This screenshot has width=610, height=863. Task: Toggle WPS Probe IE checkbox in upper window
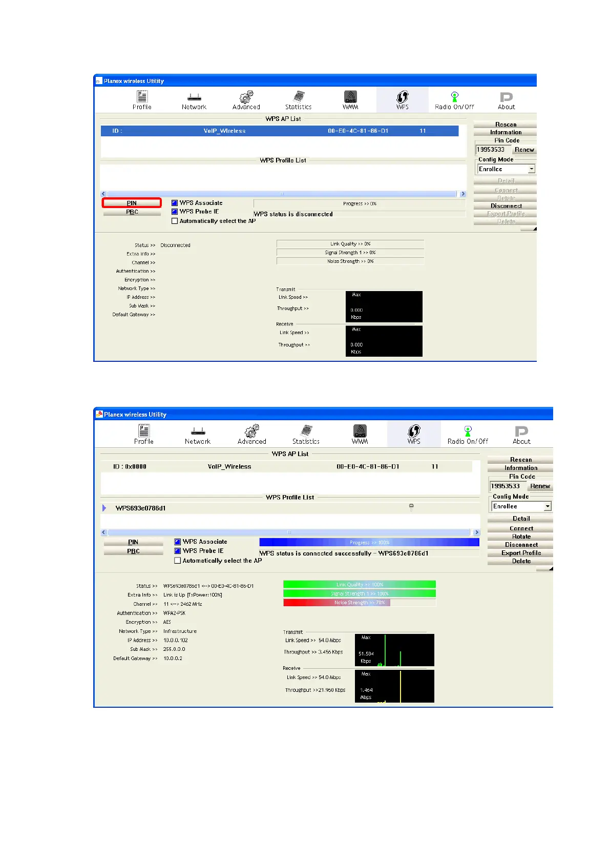point(175,212)
